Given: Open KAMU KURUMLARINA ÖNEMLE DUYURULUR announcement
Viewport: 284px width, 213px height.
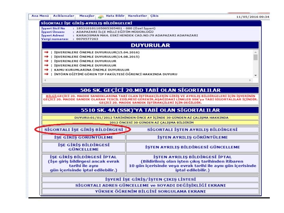Looking at the screenshot, I should (92, 70).
